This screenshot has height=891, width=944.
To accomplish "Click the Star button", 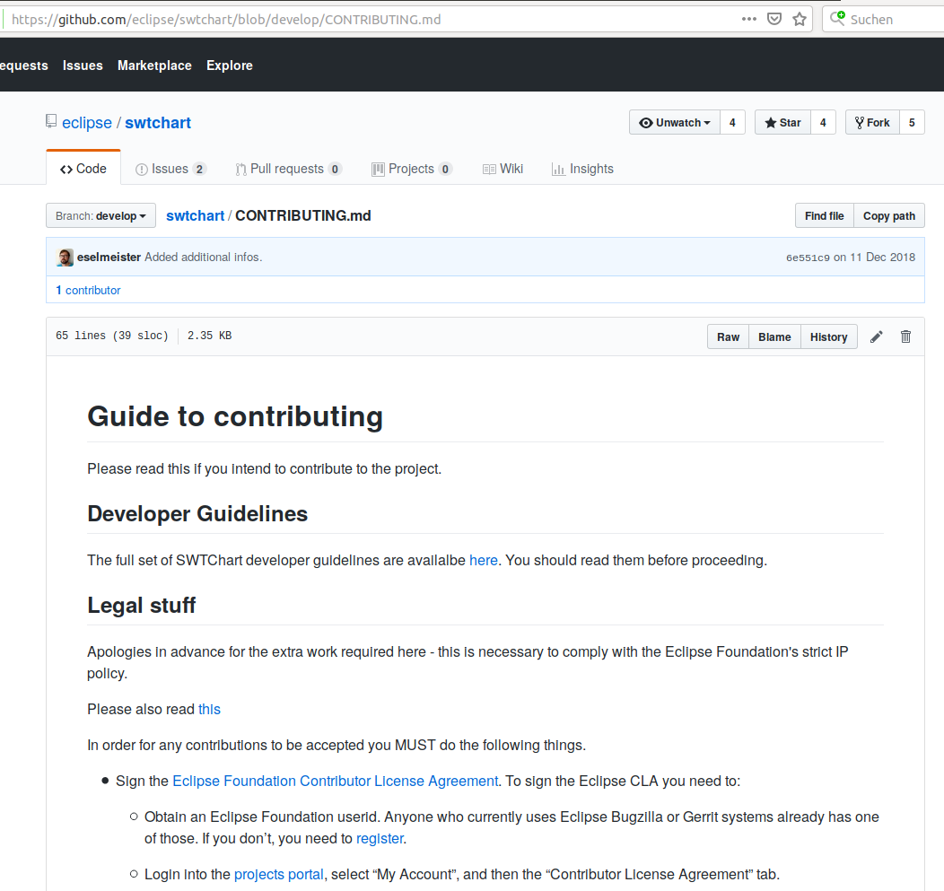I will 782,122.
